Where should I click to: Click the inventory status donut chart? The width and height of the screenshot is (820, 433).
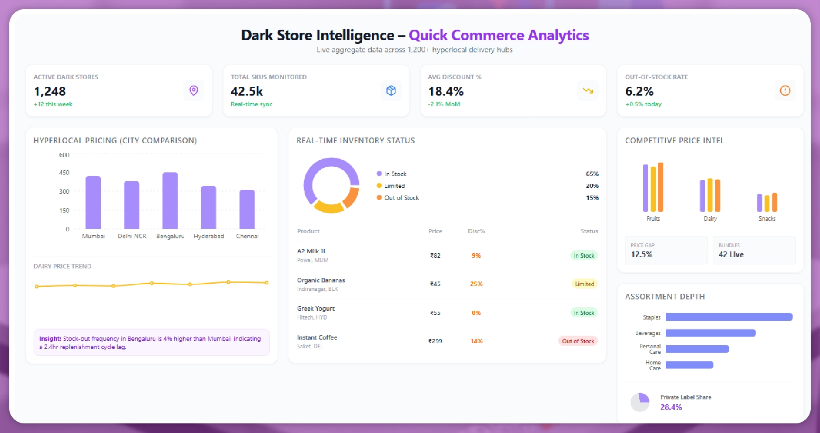coord(331,185)
